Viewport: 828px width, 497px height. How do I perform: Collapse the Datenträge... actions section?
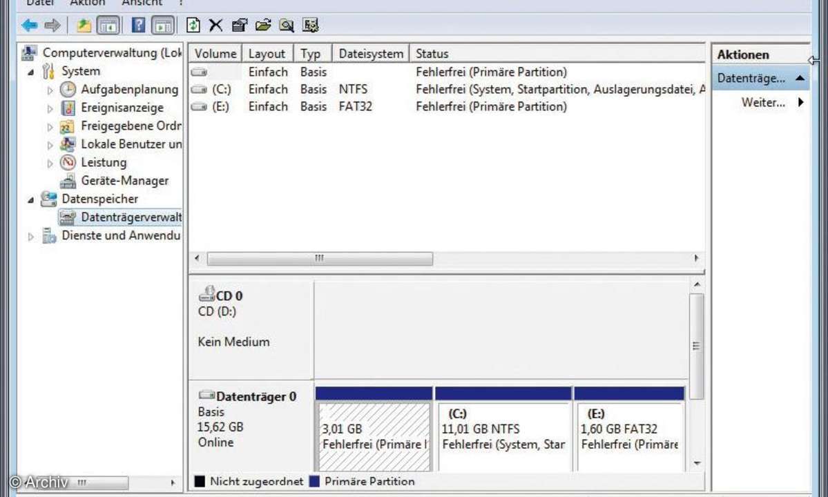pos(800,78)
